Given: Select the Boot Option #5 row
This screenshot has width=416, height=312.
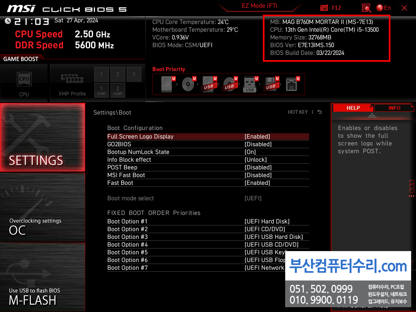Looking at the screenshot, I should [x=196, y=252].
